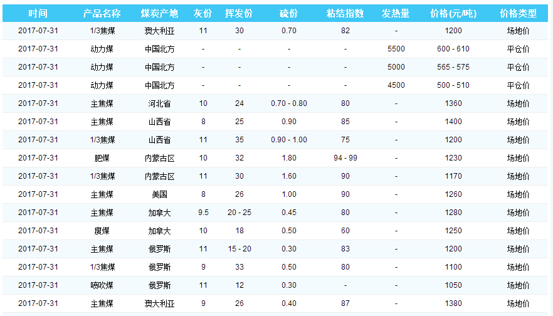Click the 灰份 column header
Screen dimensions: 553x316
(203, 13)
